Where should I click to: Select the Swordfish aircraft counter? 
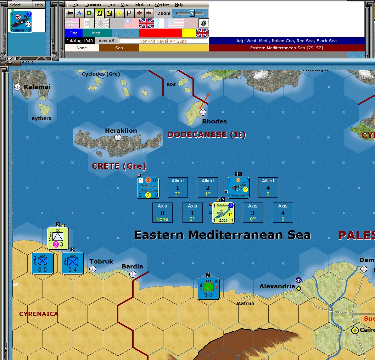[239, 187]
